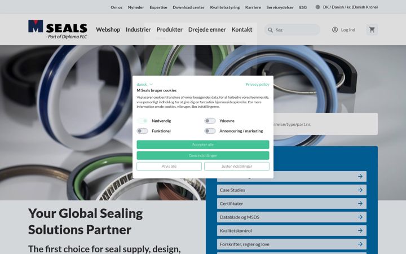Open Nyheder in top bar

point(136,7)
